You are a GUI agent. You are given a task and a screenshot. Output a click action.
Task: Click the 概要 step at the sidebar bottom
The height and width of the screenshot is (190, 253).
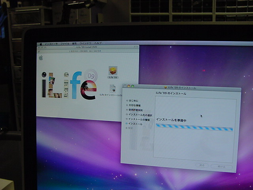click(129, 128)
